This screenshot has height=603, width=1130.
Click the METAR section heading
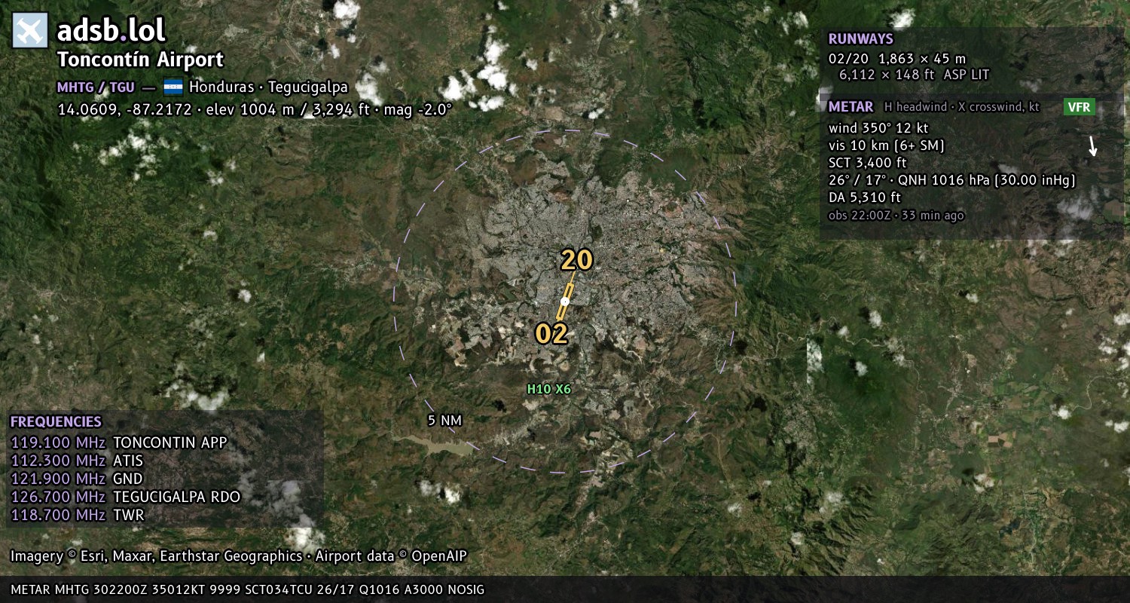(851, 107)
